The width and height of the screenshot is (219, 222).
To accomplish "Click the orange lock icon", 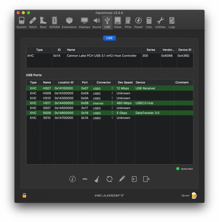I will [x=24, y=195].
